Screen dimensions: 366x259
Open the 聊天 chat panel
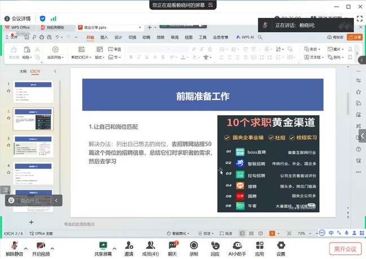(x=173, y=246)
